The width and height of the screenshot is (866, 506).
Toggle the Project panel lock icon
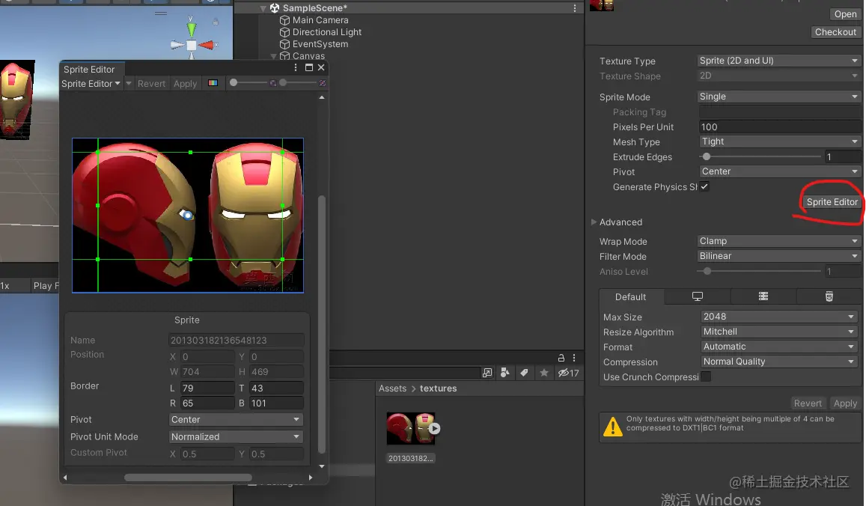[561, 357]
